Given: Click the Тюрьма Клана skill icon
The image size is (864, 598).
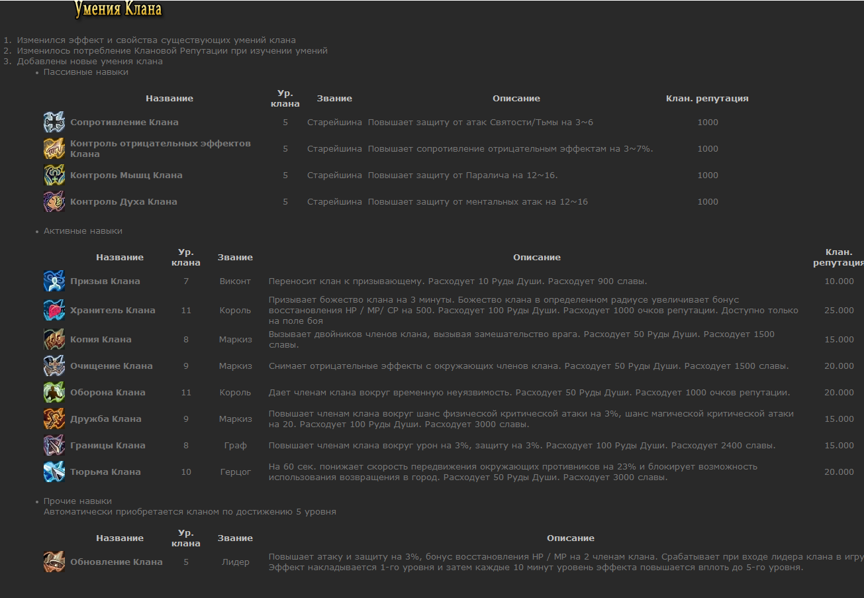Looking at the screenshot, I should [x=54, y=472].
